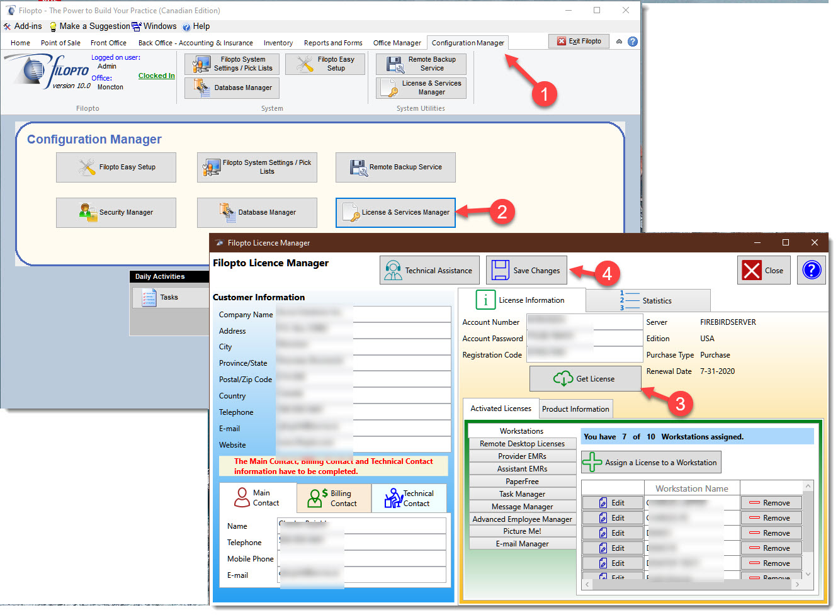
Task: Select License Information tab
Action: 521,300
